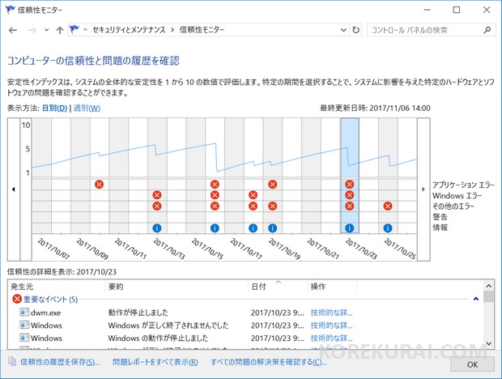Image resolution: width=502 pixels, height=379 pixels.
Task: Switch chart view to 日別(D)
Action: click(x=55, y=109)
